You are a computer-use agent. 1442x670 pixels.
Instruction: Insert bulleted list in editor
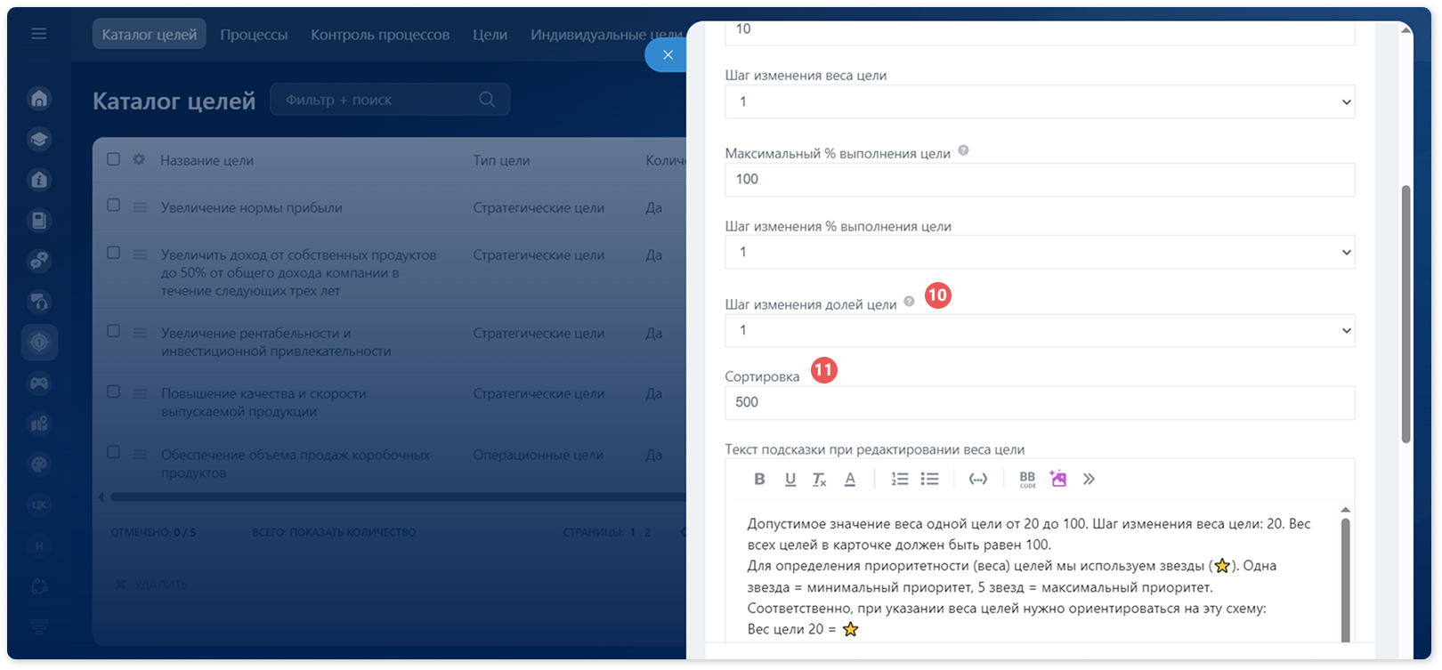[929, 479]
